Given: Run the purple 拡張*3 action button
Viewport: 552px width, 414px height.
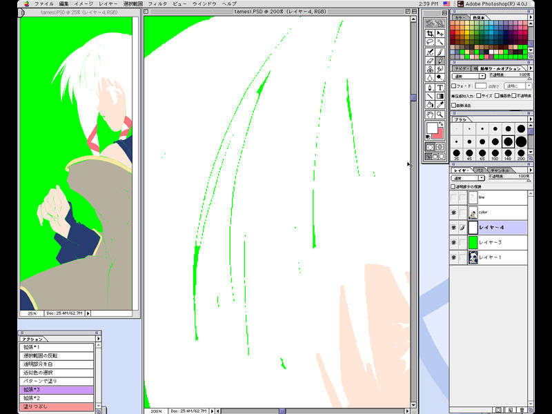Looking at the screenshot, I should point(57,390).
